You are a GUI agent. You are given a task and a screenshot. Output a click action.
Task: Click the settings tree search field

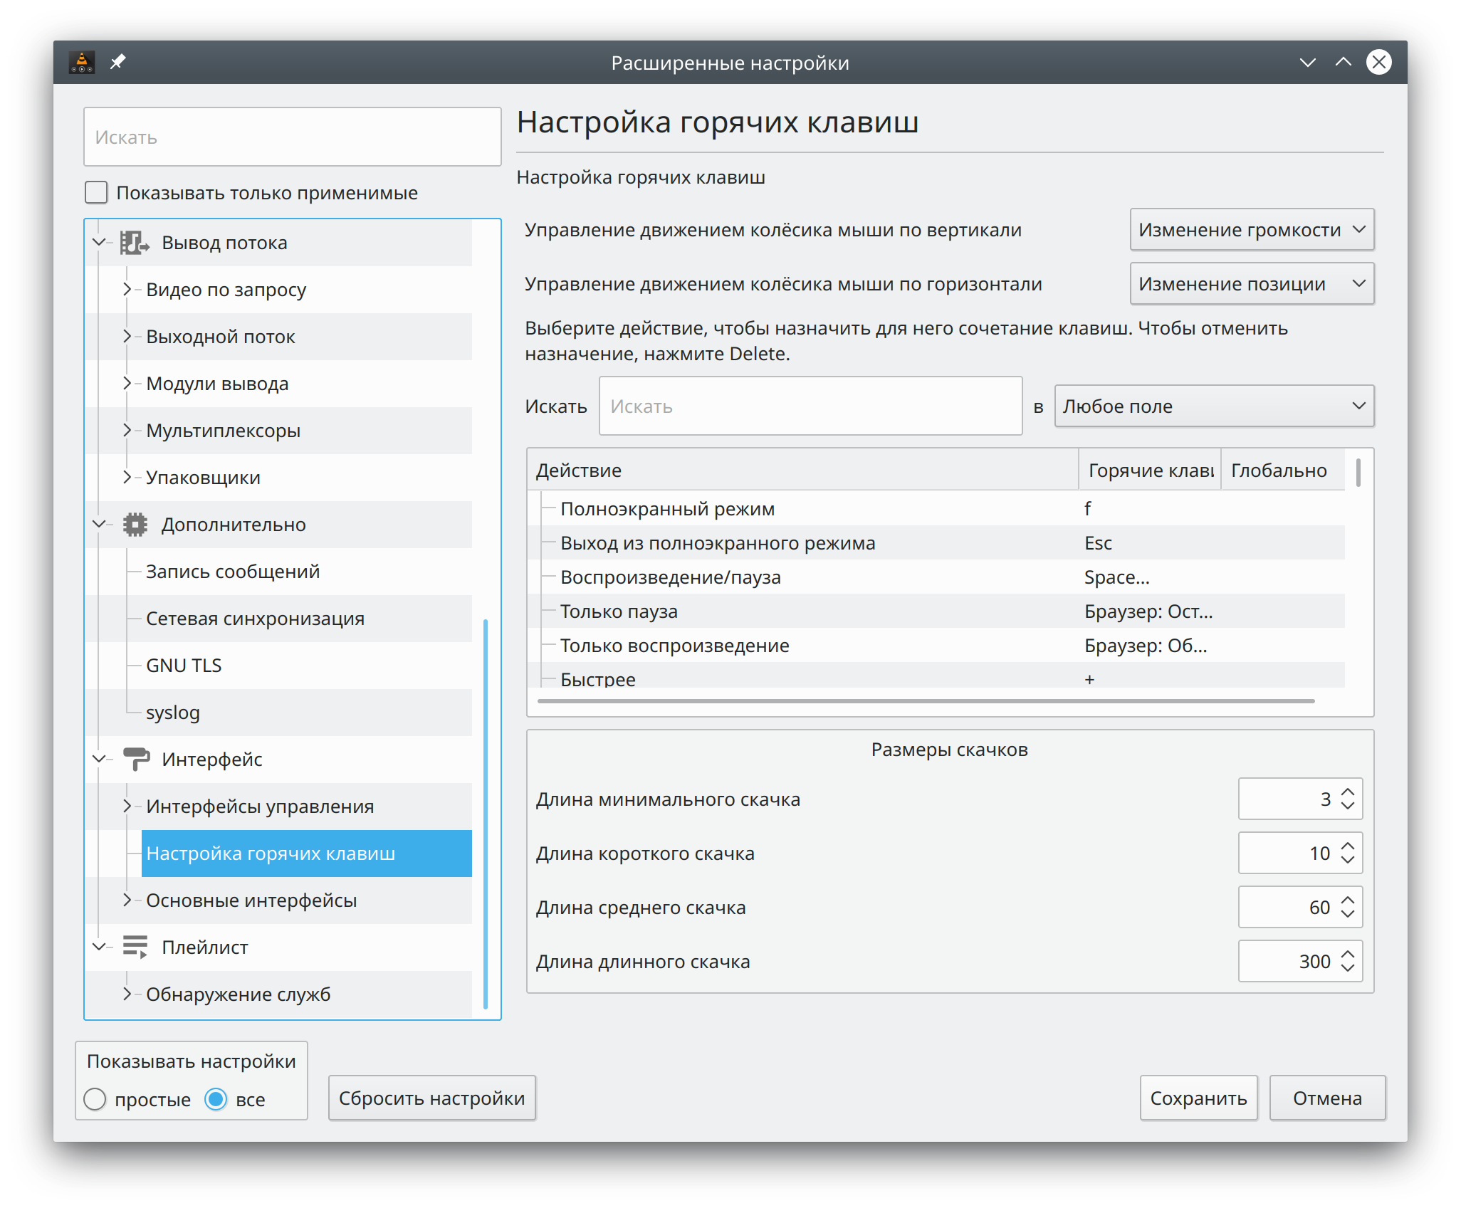(x=293, y=137)
